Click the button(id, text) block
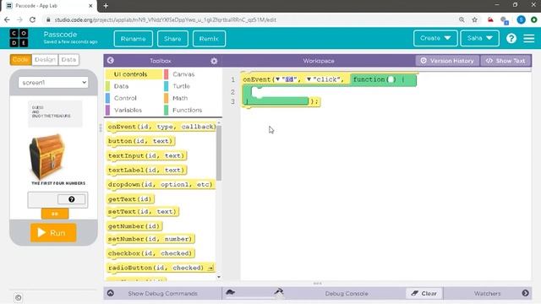541x304 pixels. [140, 141]
